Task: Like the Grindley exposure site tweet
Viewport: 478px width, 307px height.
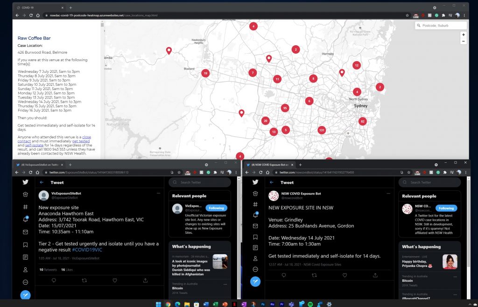Action: click(x=345, y=275)
